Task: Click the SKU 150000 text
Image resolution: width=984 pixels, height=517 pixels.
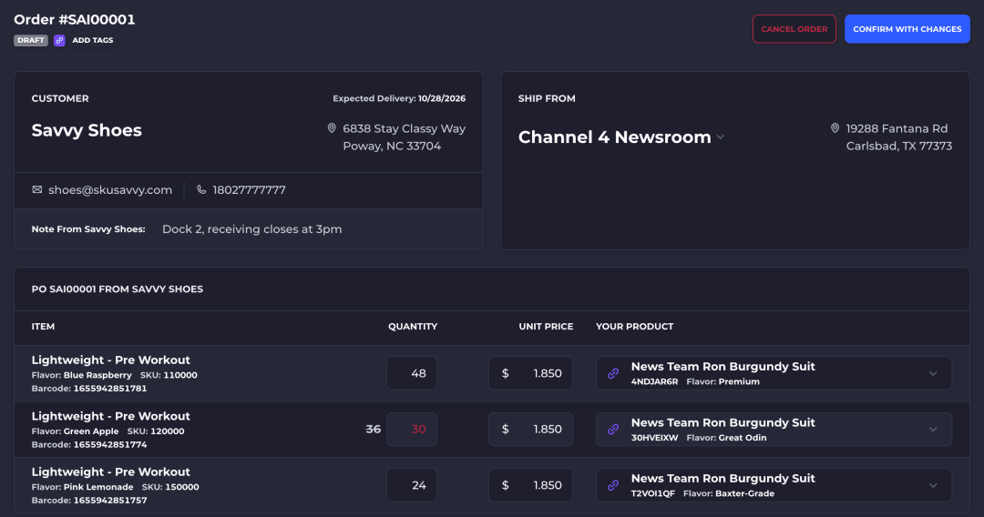Action: (170, 487)
